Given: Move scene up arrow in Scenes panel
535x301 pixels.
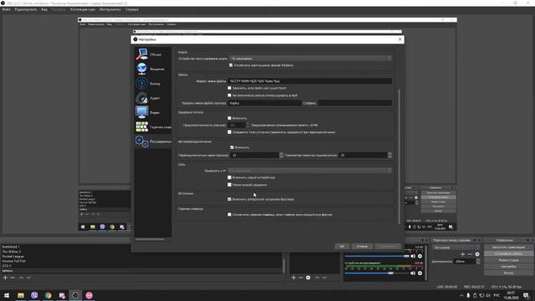Looking at the screenshot, I should [21, 278].
